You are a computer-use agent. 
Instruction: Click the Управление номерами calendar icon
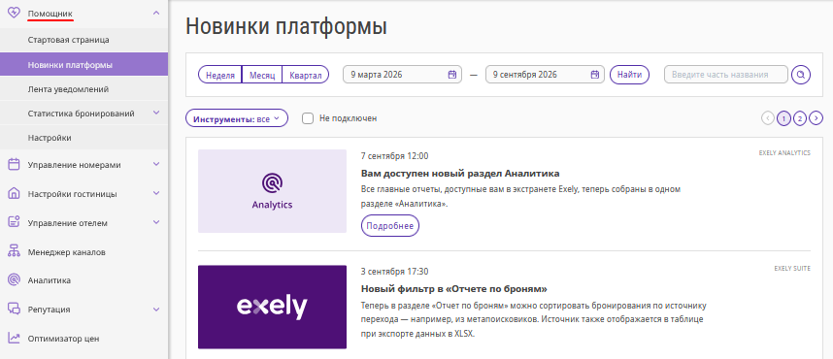[15, 165]
